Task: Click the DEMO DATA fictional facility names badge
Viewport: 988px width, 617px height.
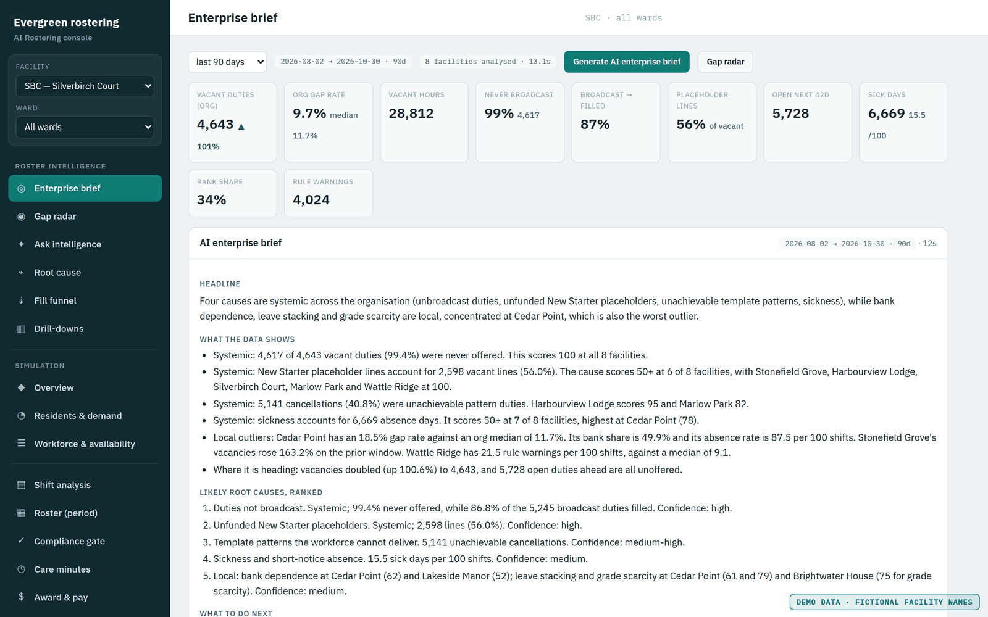Action: [x=884, y=602]
